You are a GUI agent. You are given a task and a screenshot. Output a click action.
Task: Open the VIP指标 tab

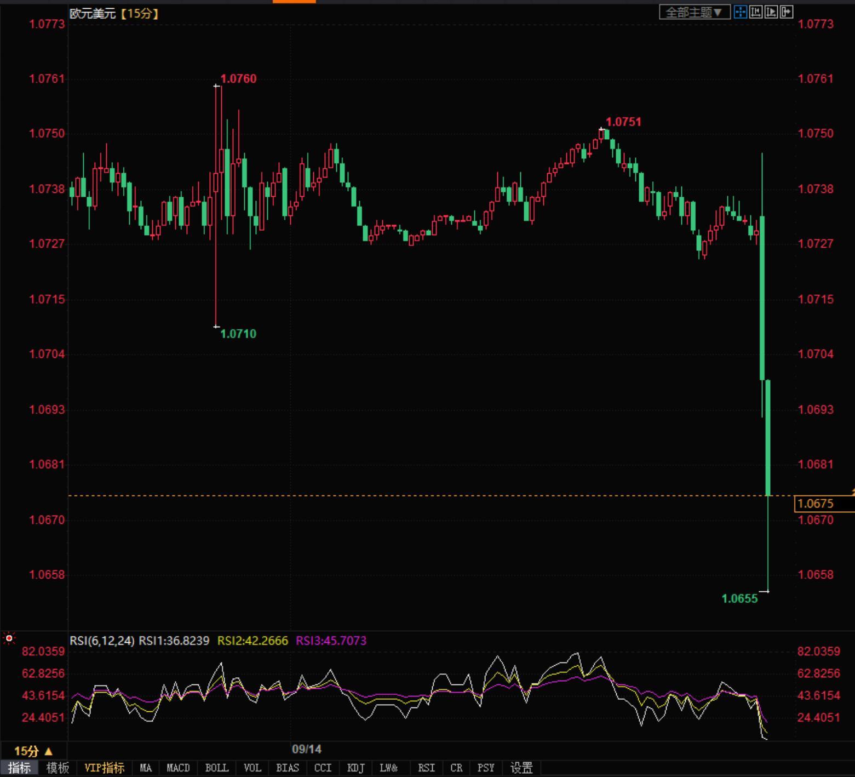pyautogui.click(x=104, y=768)
